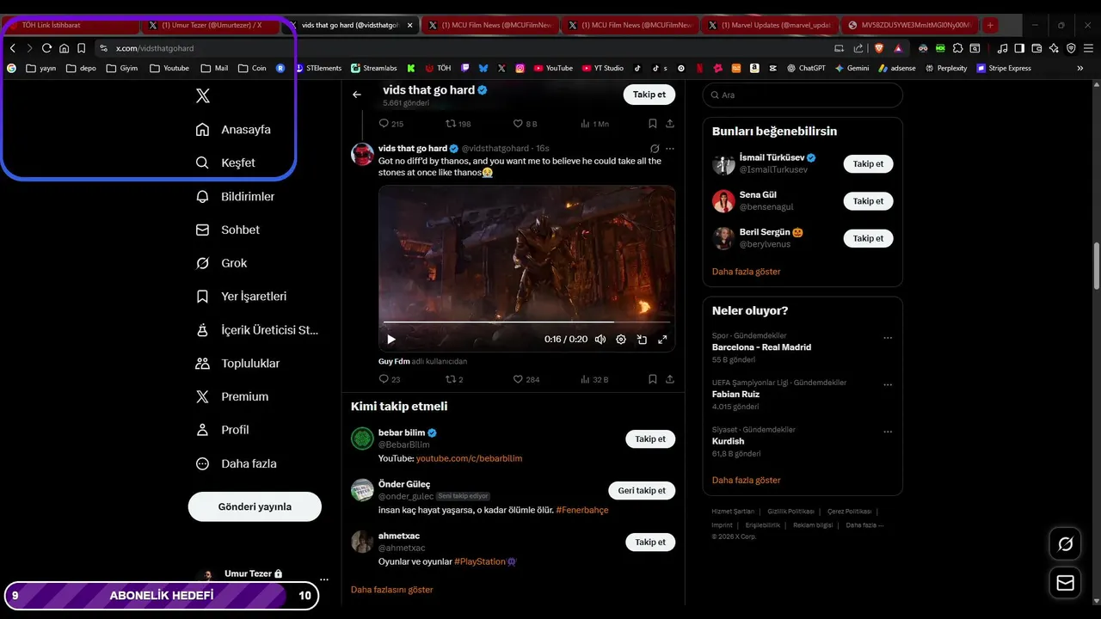
Task: Open video settings gear
Action: [621, 340]
